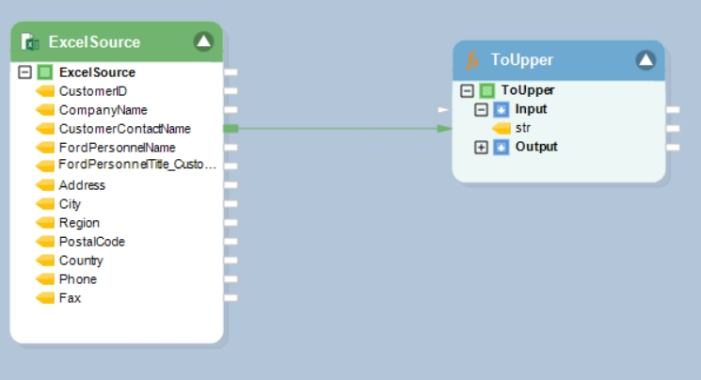Click the output port of City
The image size is (701, 380).
point(231,203)
